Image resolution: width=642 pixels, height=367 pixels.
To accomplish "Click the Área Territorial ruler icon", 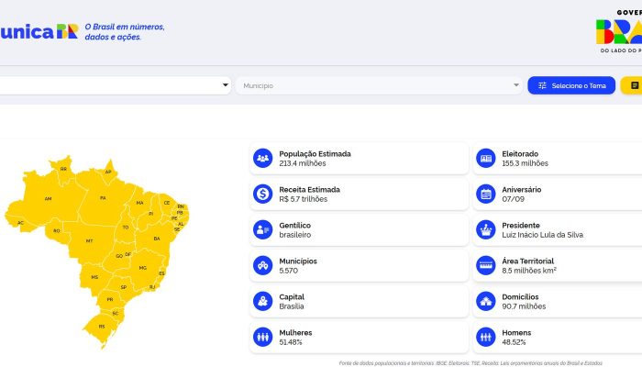I will tap(486, 265).
